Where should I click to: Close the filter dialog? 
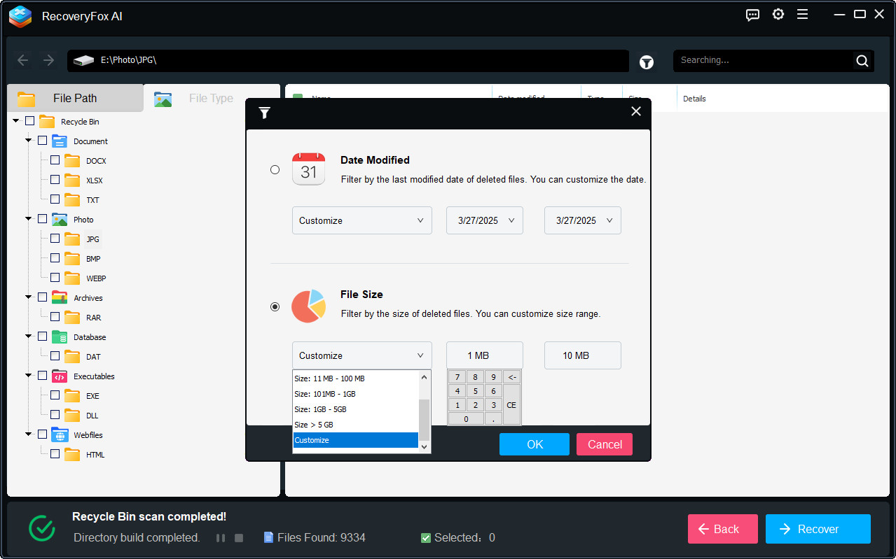click(636, 111)
